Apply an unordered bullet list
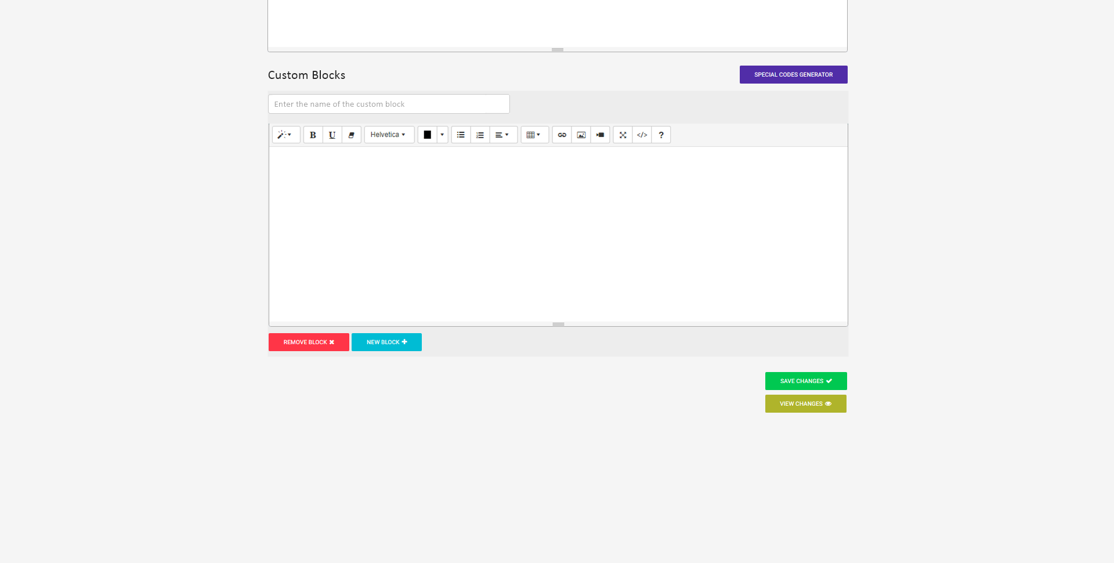The width and height of the screenshot is (1114, 563). [x=460, y=135]
